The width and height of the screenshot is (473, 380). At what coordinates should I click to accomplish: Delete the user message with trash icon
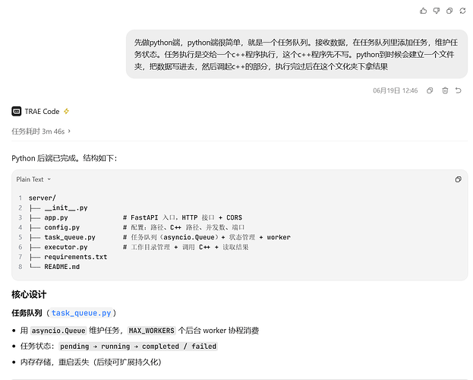445,90
